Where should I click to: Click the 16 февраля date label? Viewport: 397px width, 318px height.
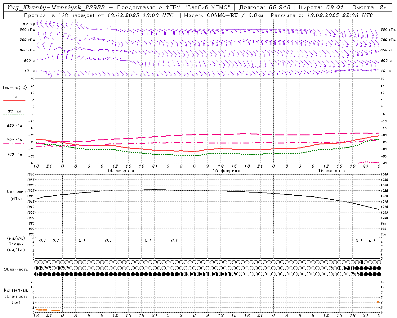click(x=332, y=171)
